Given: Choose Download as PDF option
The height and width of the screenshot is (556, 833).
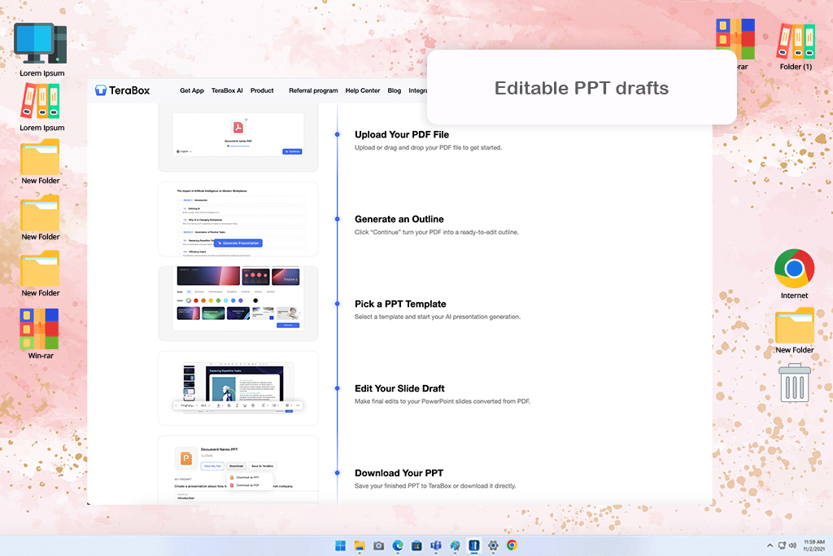Looking at the screenshot, I should pyautogui.click(x=245, y=485).
